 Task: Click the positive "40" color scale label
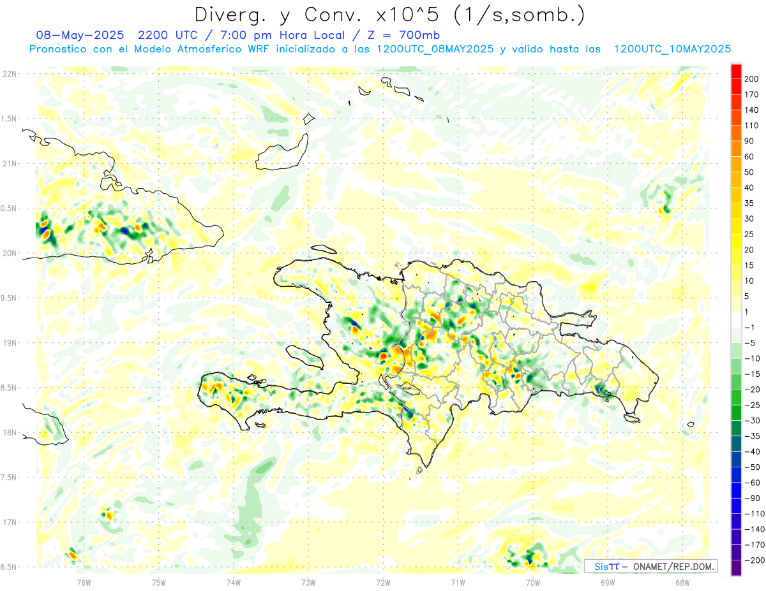(749, 187)
